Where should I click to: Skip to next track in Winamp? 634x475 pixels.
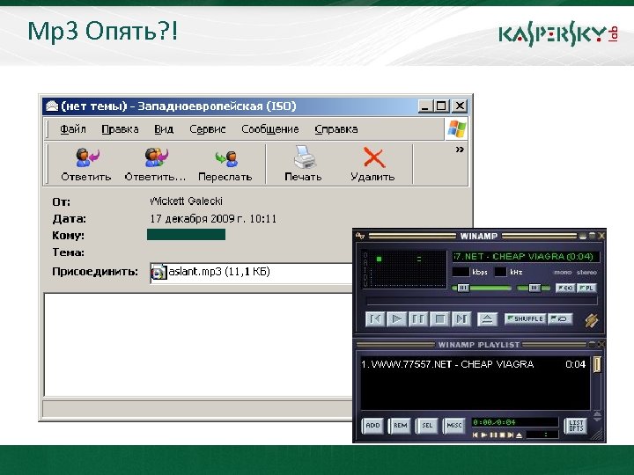pyautogui.click(x=461, y=319)
